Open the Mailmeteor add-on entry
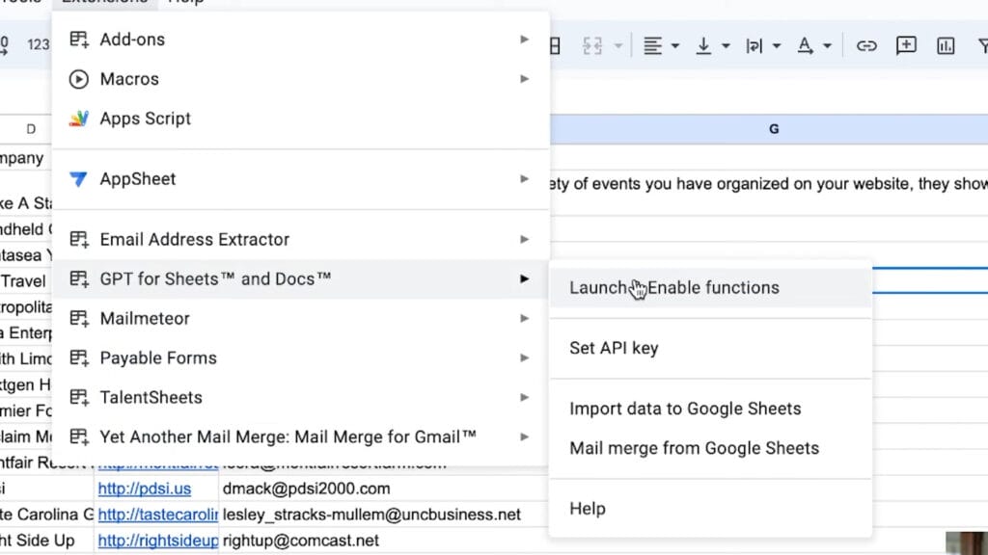The width and height of the screenshot is (988, 555). (x=301, y=318)
